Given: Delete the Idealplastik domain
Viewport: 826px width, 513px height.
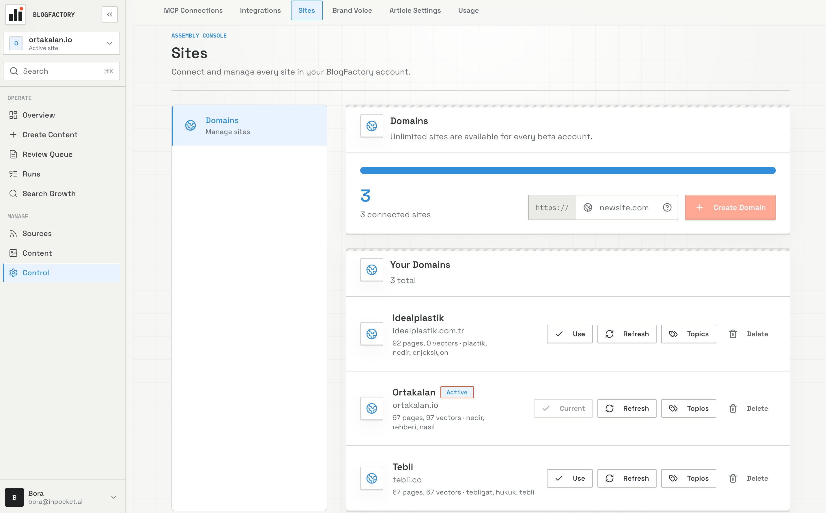Looking at the screenshot, I should click(x=748, y=334).
